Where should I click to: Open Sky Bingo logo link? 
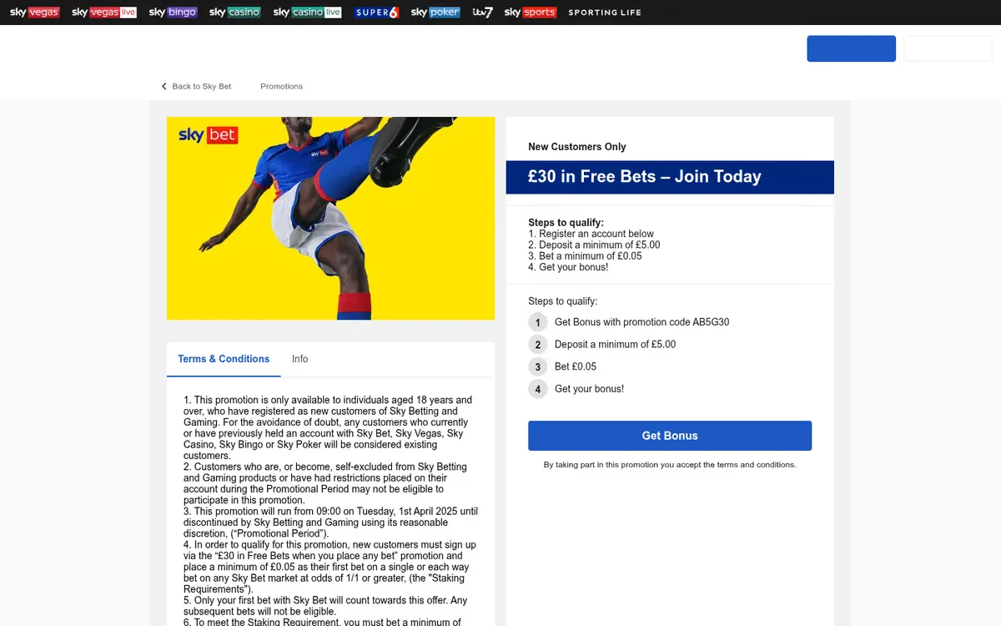pyautogui.click(x=173, y=13)
